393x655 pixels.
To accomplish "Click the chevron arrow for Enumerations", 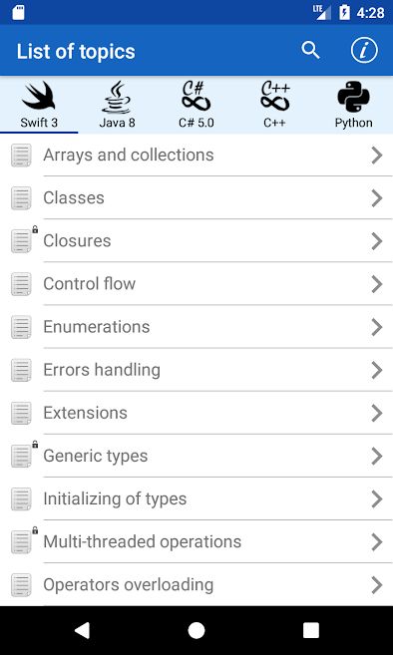I will pos(377,327).
